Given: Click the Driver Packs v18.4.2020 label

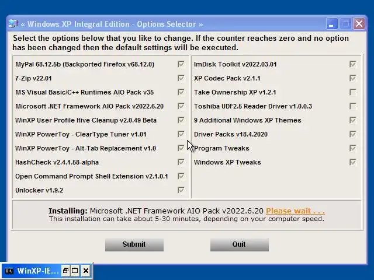Looking at the screenshot, I should 231,134.
